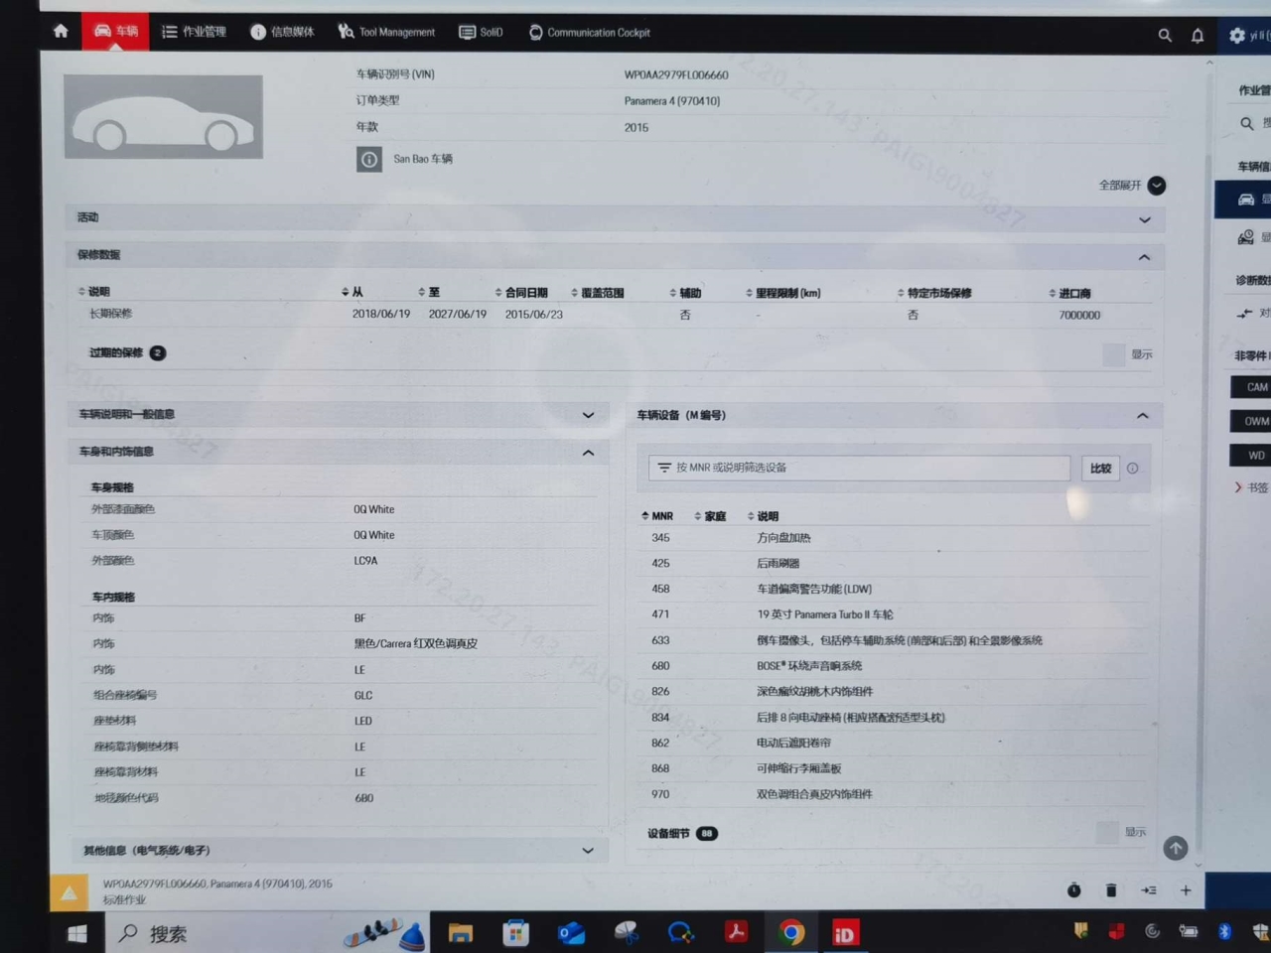Click the search magnifier in right sidebar

coord(1246,123)
